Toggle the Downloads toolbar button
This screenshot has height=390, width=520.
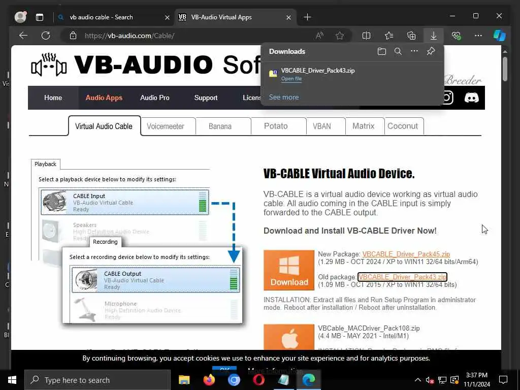click(x=434, y=36)
